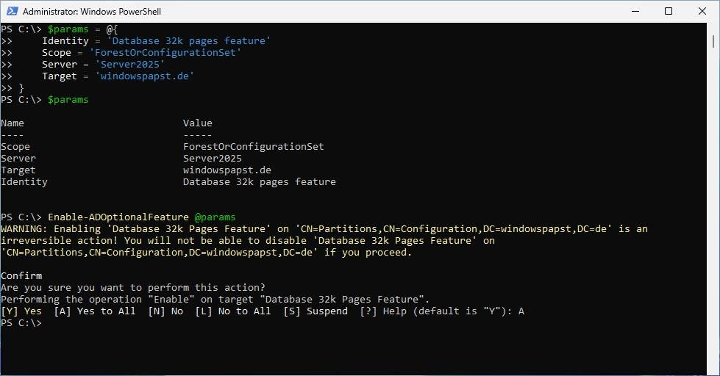Click the 'Identity' row label in the output table

pyautogui.click(x=24, y=182)
